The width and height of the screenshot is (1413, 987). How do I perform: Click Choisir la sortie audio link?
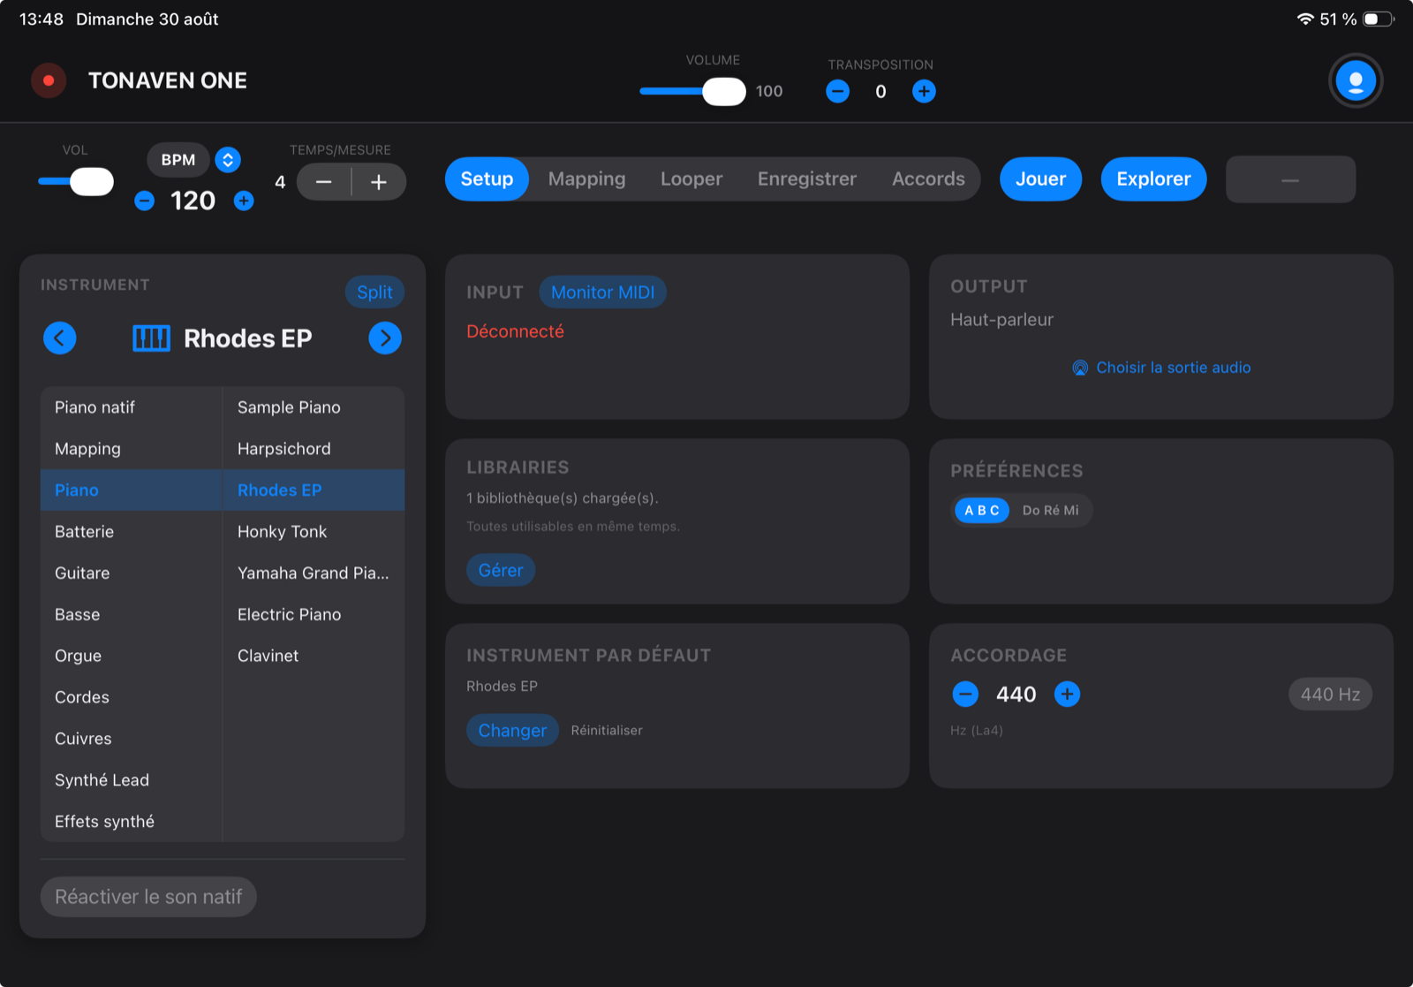1161,368
